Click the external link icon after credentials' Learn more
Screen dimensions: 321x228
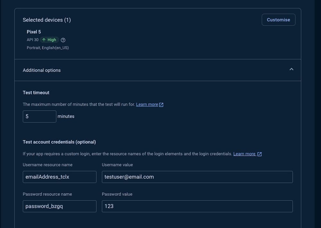260,154
